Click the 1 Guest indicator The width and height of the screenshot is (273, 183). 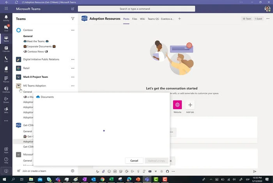pyautogui.click(x=258, y=19)
